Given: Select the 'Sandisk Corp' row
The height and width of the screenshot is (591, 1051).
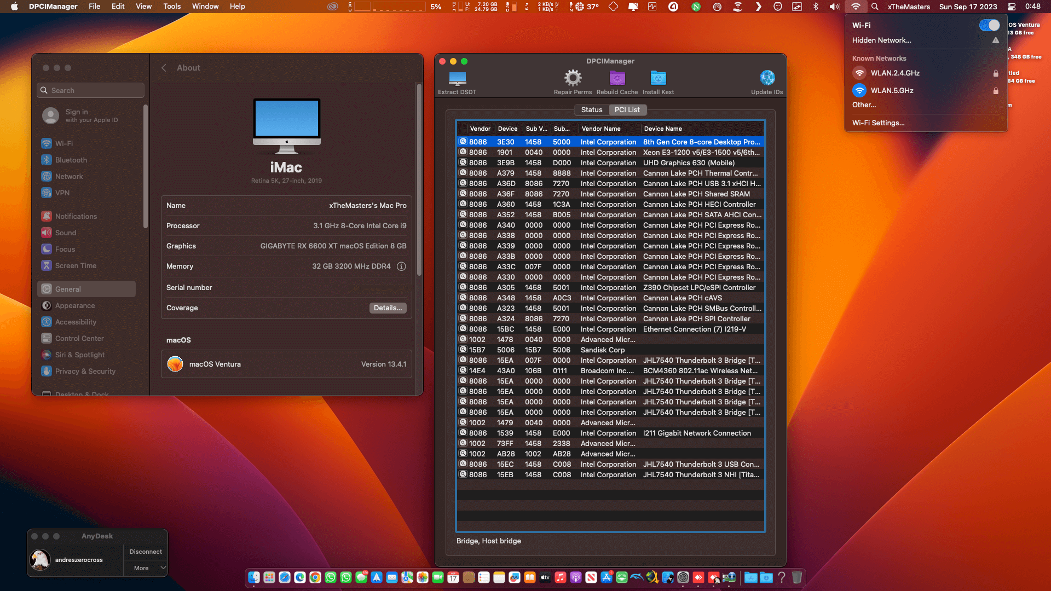Looking at the screenshot, I should (610, 350).
